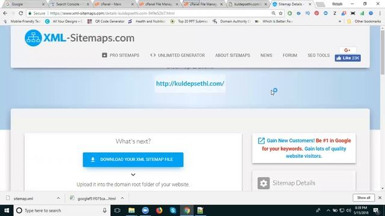Viewport: 385px width, 216px height.
Task: Open the Other bookmarks folder
Action: [364, 22]
